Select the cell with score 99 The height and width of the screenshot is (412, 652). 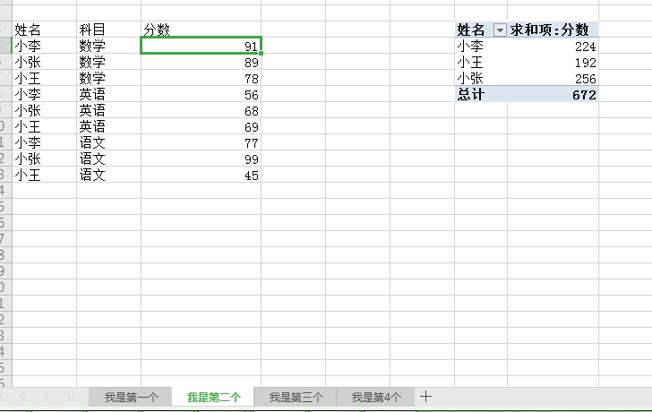[x=202, y=159]
